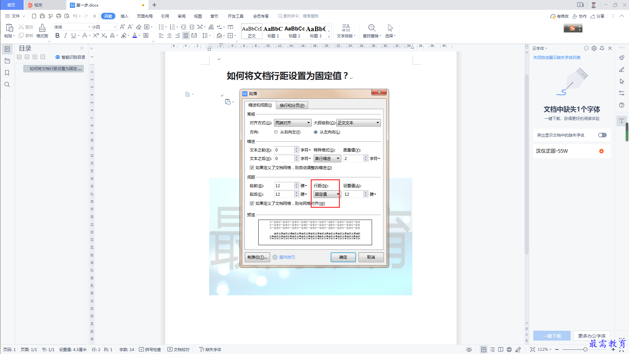The width and height of the screenshot is (629, 354).
Task: Toggle document proofing in status bar
Action: (x=179, y=349)
